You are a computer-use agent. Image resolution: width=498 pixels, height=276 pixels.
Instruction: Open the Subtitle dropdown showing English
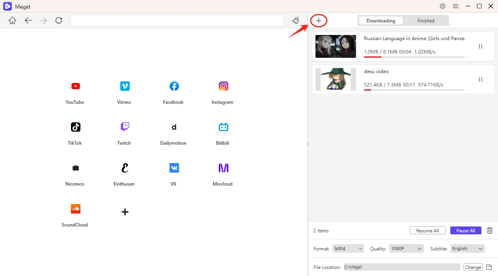point(467,248)
